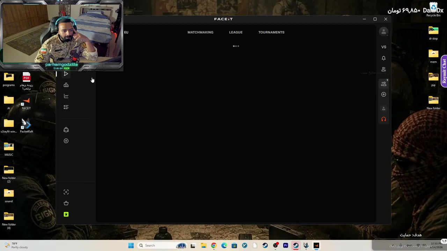This screenshot has width=447, height=251.
Task: Open the party icon with badge 1
Action: (x=384, y=84)
